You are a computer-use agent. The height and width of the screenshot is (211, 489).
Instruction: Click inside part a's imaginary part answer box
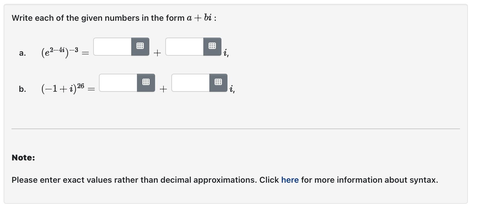tap(184, 47)
